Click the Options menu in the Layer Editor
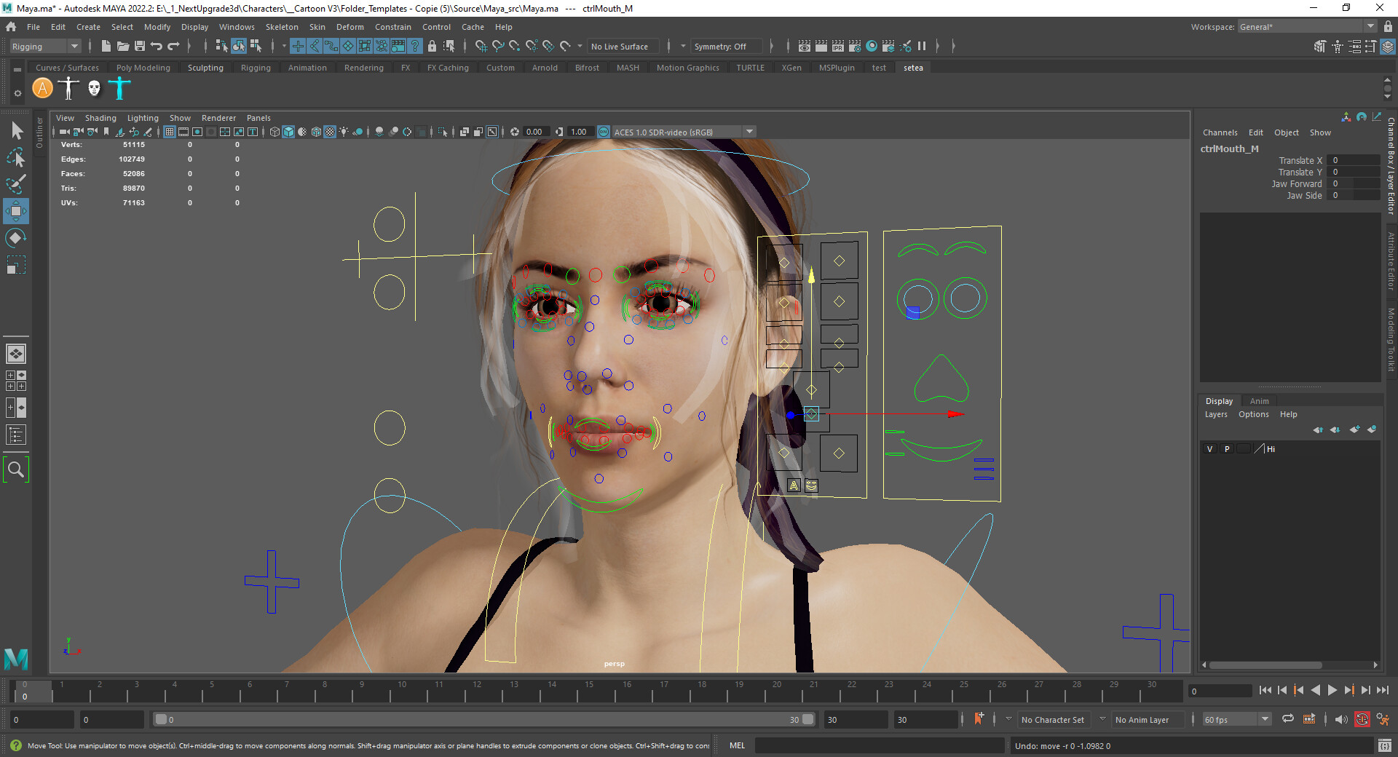Screen dimensions: 1398x757 pos(1253,414)
